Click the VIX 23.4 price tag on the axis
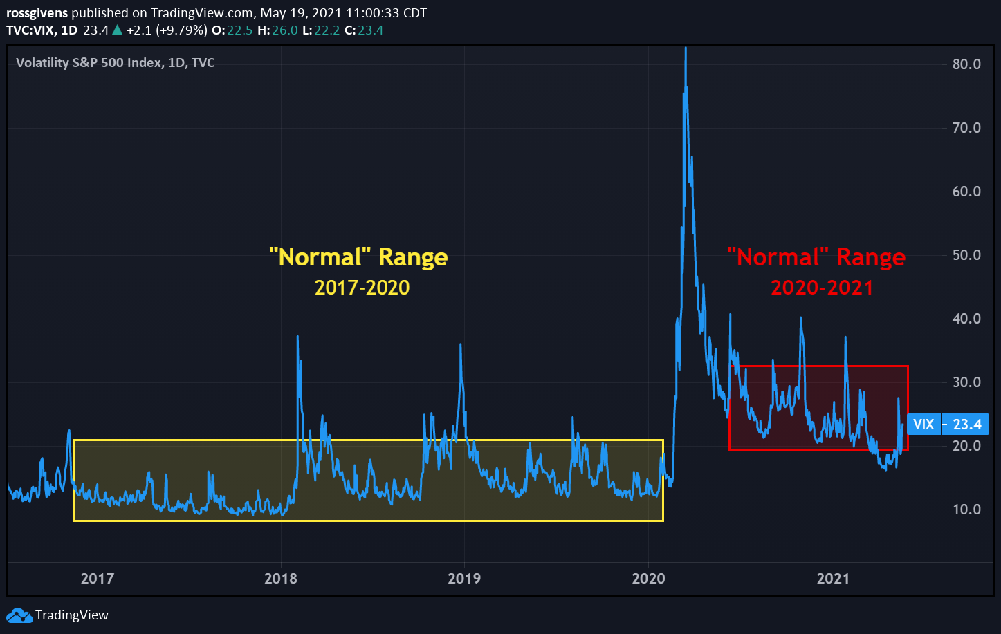 948,425
